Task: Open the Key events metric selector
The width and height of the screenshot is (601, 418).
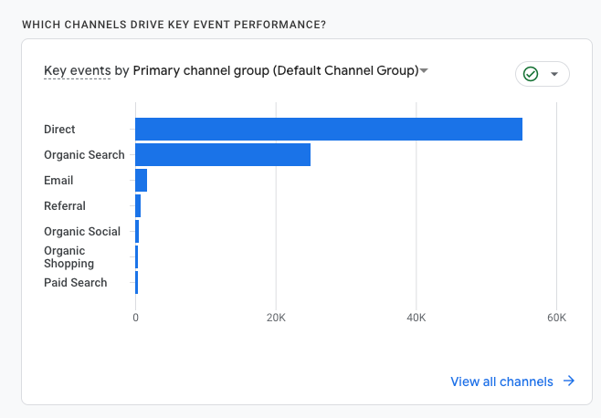Action: [x=77, y=70]
